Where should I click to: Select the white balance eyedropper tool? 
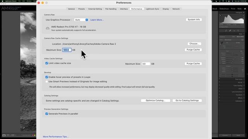tap(221, 43)
